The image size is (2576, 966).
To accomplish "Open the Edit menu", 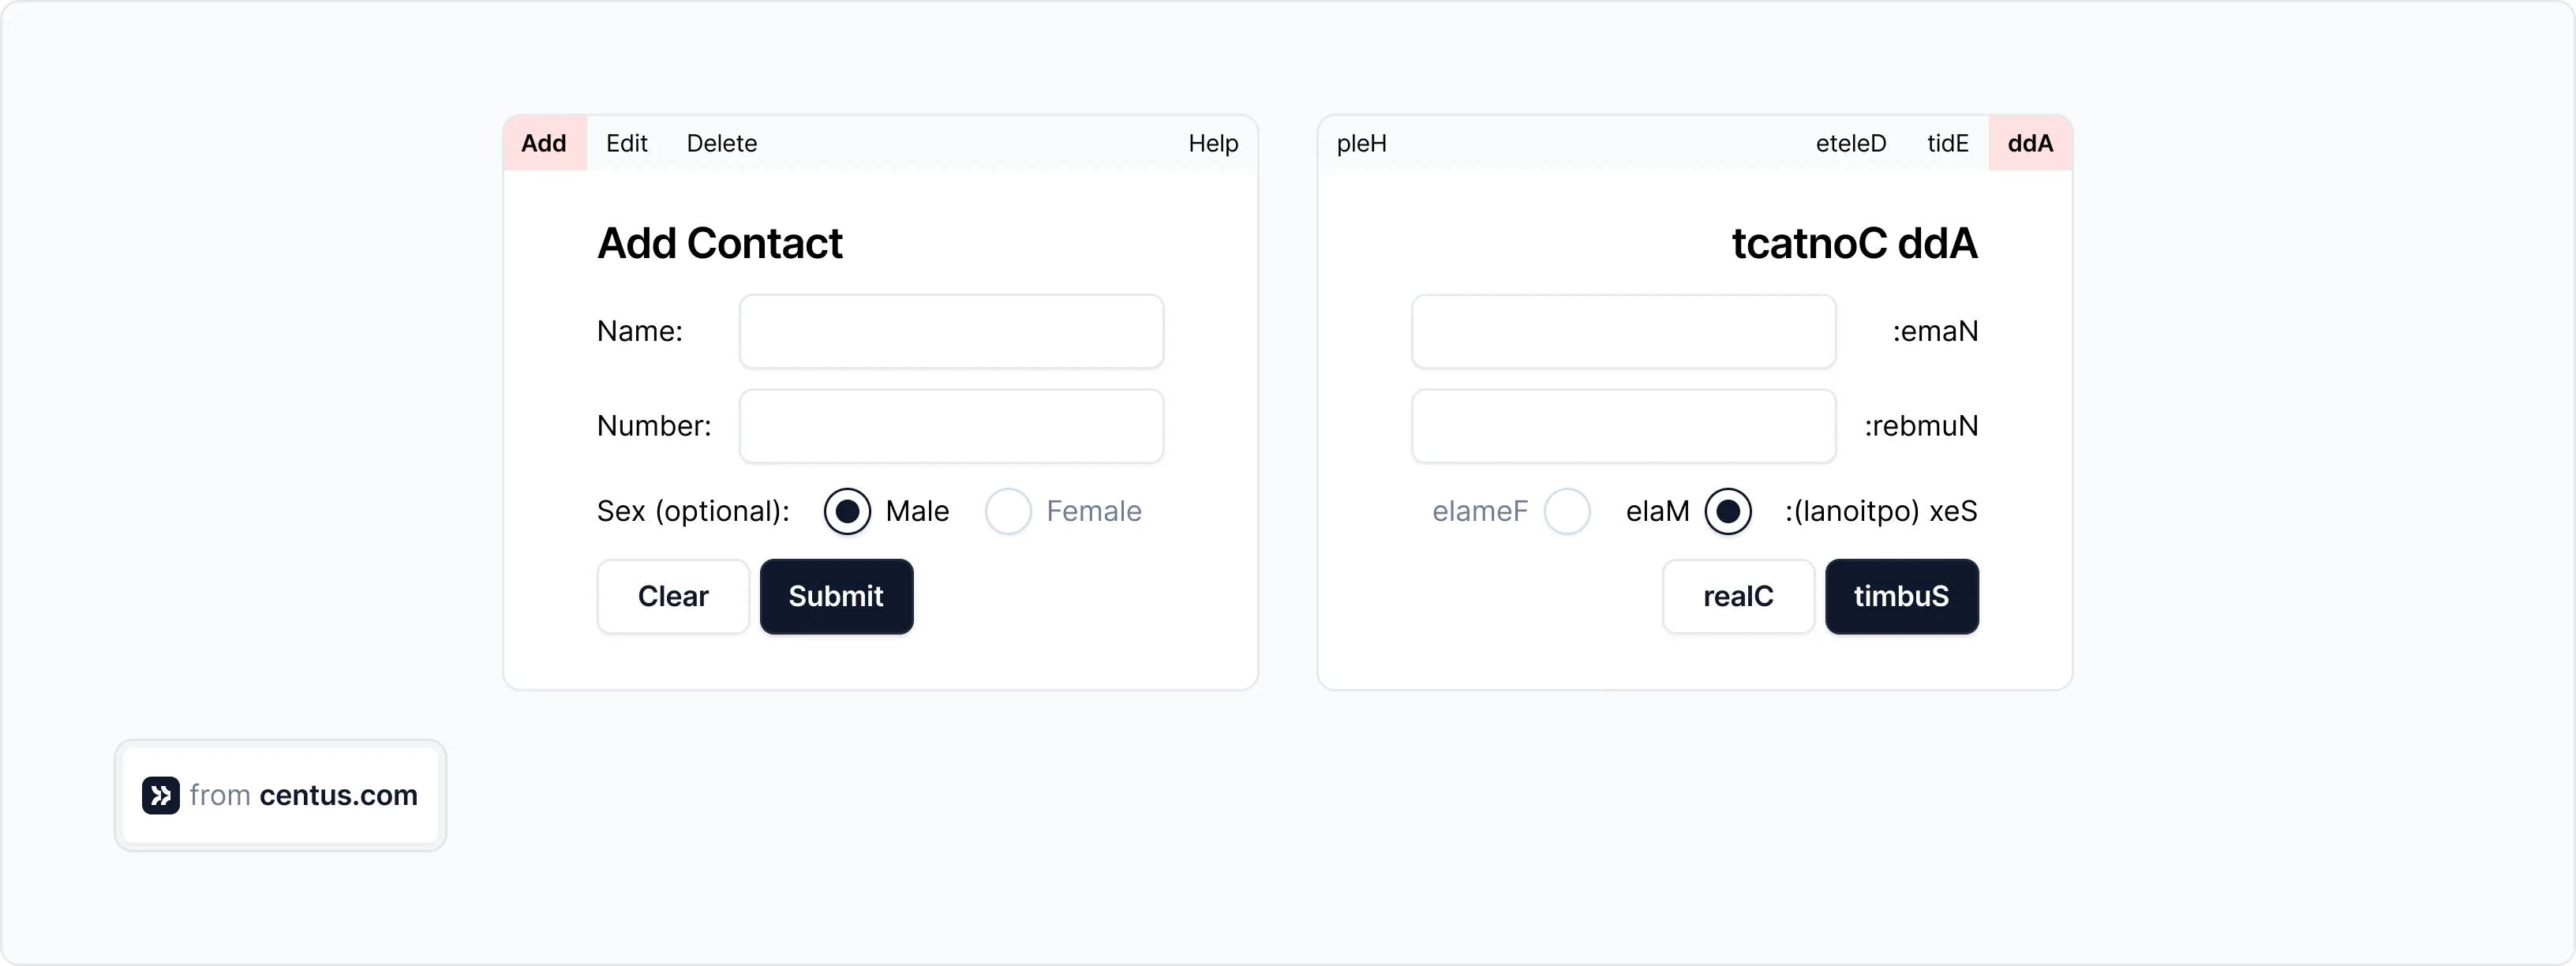I will tap(626, 143).
